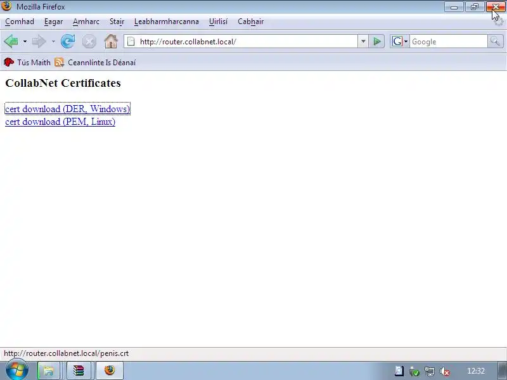This screenshot has width=507, height=380.
Task: Open the Windows Start orb
Action: click(17, 370)
